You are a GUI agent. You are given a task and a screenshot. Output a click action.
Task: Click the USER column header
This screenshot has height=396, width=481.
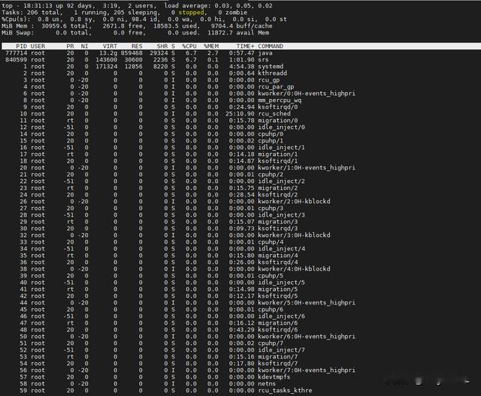38,46
